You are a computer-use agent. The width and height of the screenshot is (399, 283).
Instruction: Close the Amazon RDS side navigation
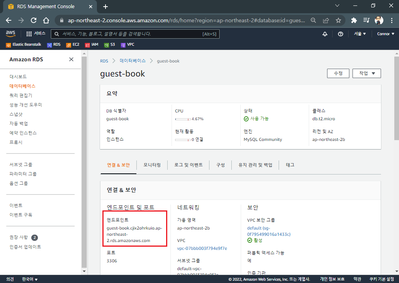pyautogui.click(x=71, y=59)
